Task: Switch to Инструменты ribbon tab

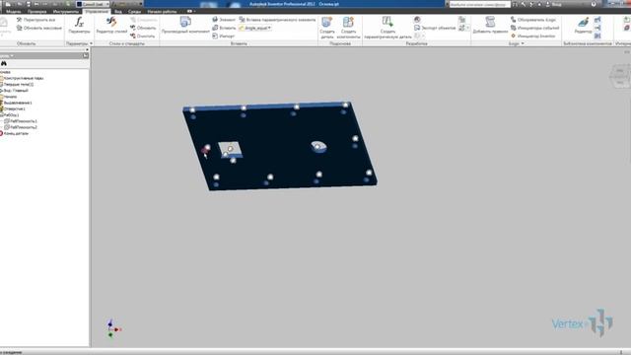Action: click(66, 11)
